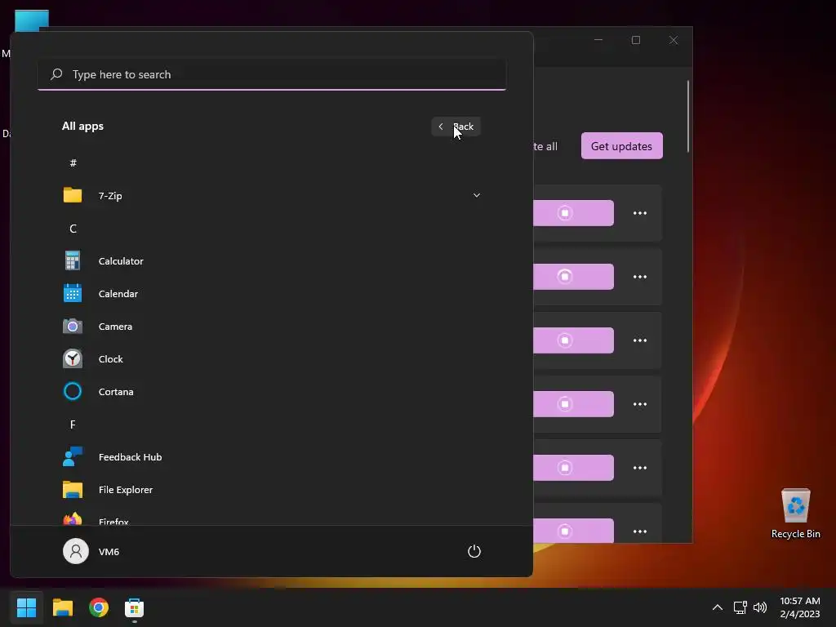Open the clock and date on the taskbar
Viewport: 836px width, 627px height.
click(x=800, y=607)
